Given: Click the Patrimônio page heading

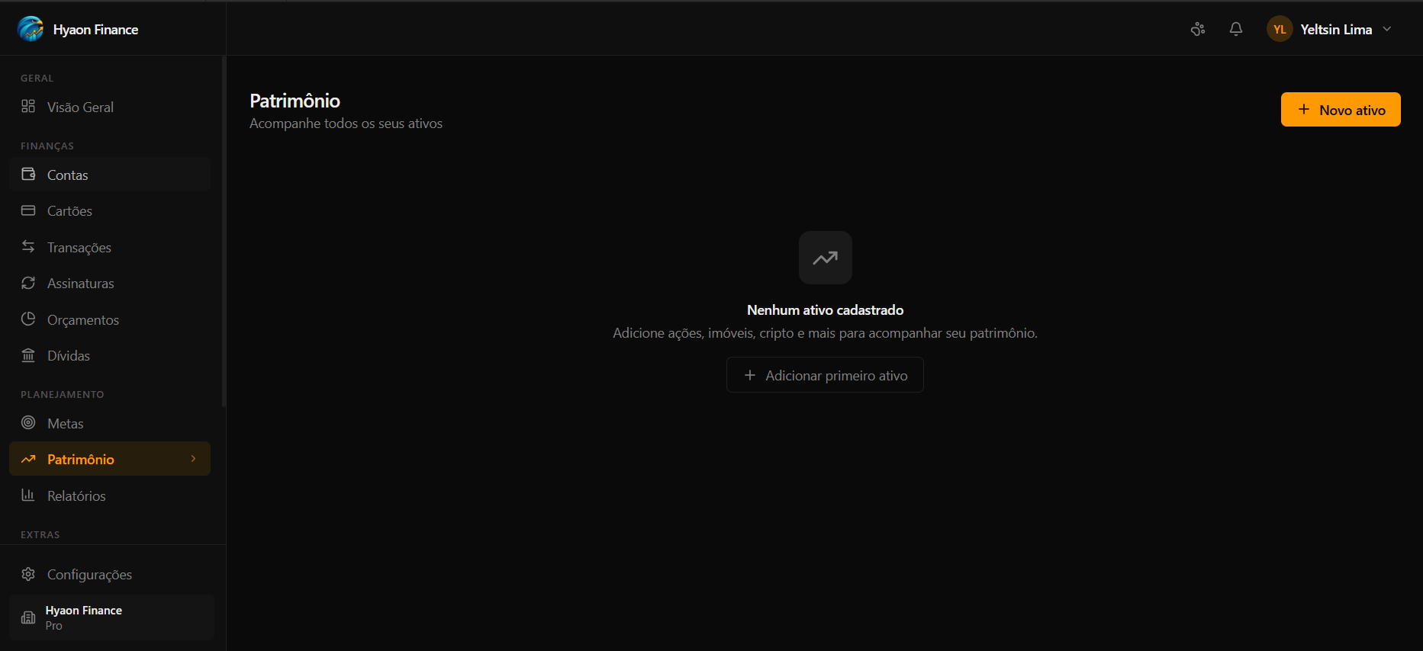Looking at the screenshot, I should click(x=295, y=101).
